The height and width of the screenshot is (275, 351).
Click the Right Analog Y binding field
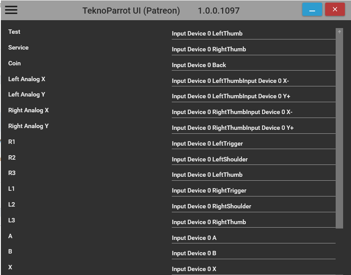coord(253,128)
